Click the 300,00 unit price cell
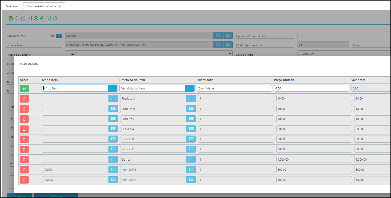Viewport: 391px width, 198px height. click(x=314, y=180)
